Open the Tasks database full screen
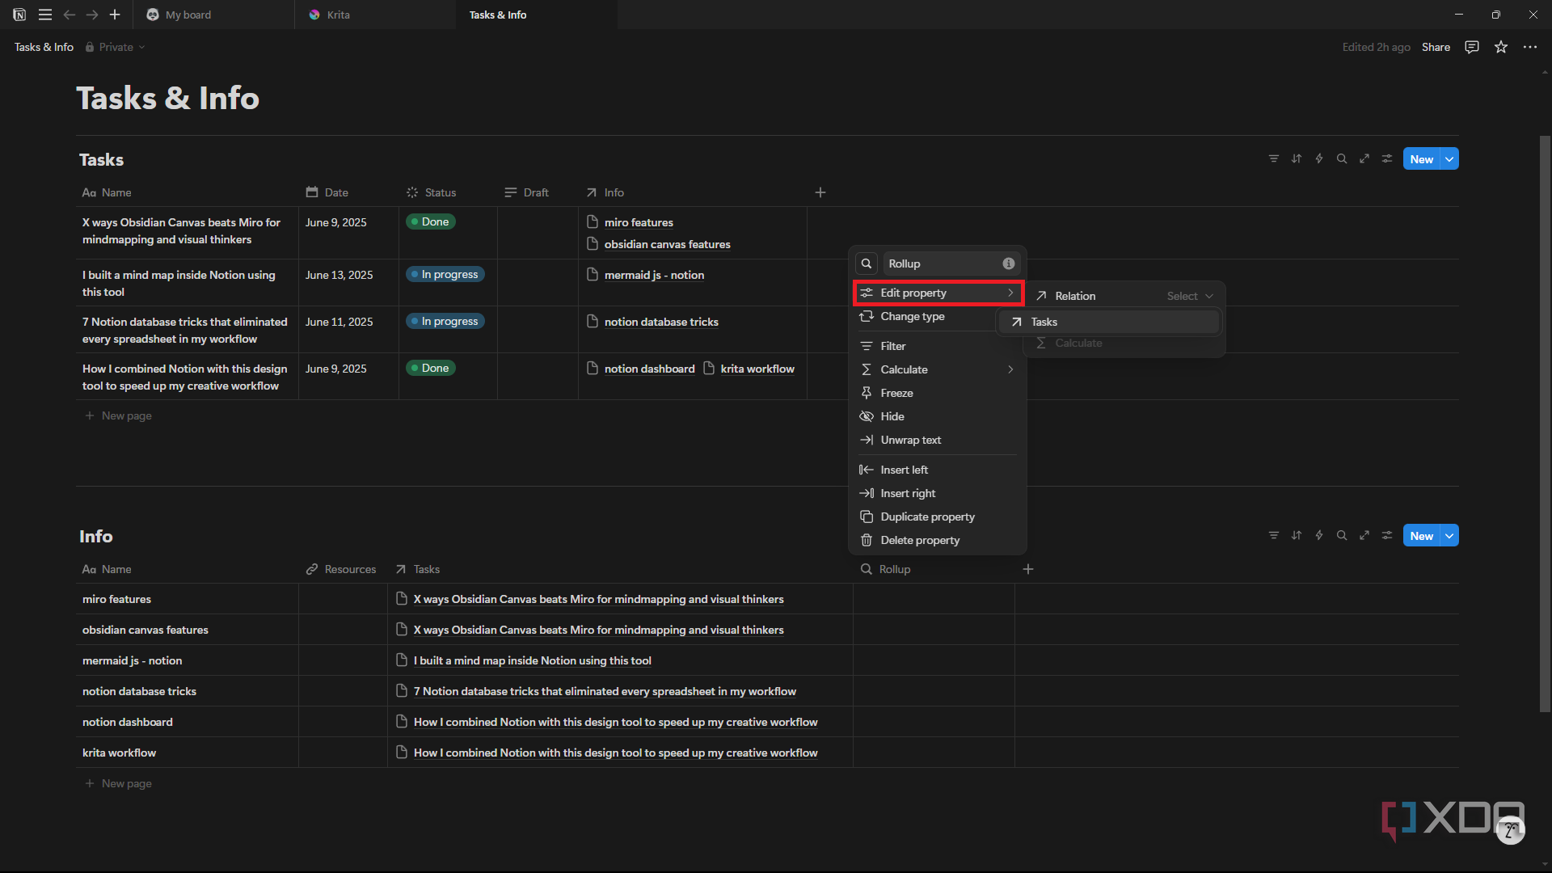The image size is (1552, 873). click(1364, 159)
